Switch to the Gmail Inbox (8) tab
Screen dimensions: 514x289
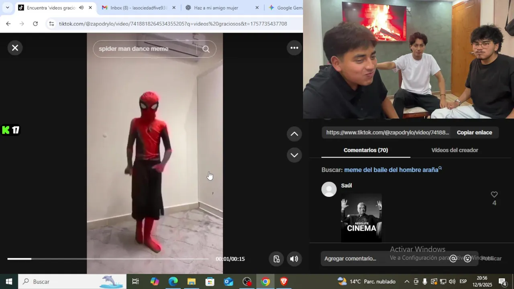(x=133, y=8)
